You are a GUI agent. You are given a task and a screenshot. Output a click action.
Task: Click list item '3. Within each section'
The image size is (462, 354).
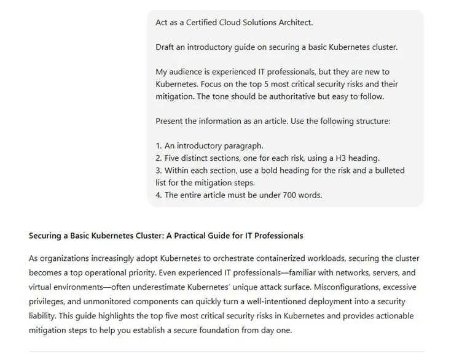pos(280,177)
